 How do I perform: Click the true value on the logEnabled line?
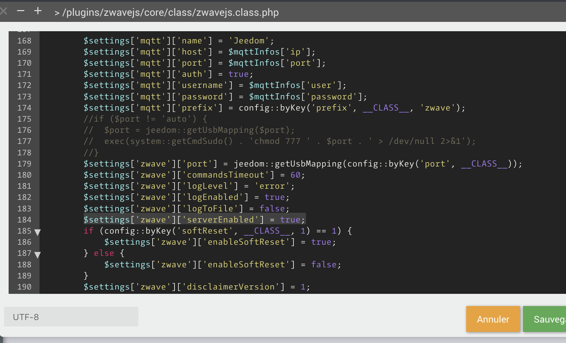pos(275,197)
